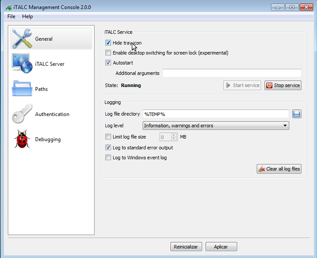Minimize the iTALC Management Console window

[x=278, y=7]
